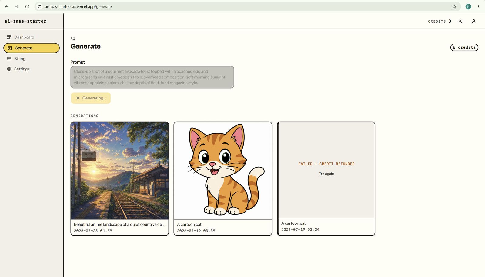Click 'A cartoon cat' caption dated 03:39
This screenshot has height=277, width=485.
pyautogui.click(x=189, y=224)
